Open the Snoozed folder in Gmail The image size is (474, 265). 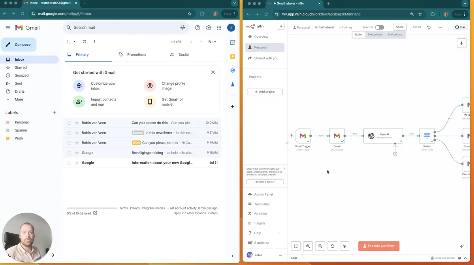tap(22, 75)
